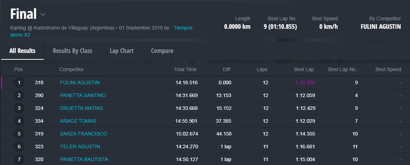Click the position 7 circle badge
The height and width of the screenshot is (165, 410).
(x=19, y=159)
